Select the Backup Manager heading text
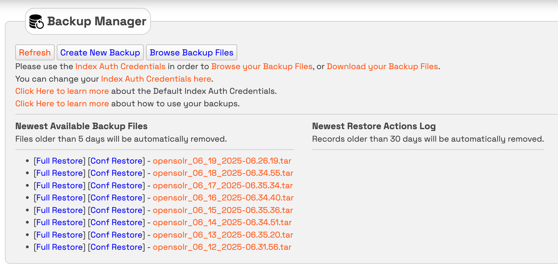 (97, 21)
